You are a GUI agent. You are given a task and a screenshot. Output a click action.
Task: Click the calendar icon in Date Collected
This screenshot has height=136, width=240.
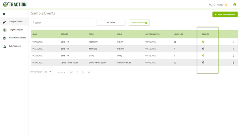pos(146,23)
